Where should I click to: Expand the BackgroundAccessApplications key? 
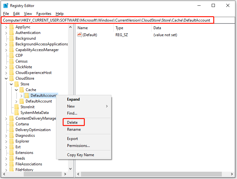click(6, 44)
